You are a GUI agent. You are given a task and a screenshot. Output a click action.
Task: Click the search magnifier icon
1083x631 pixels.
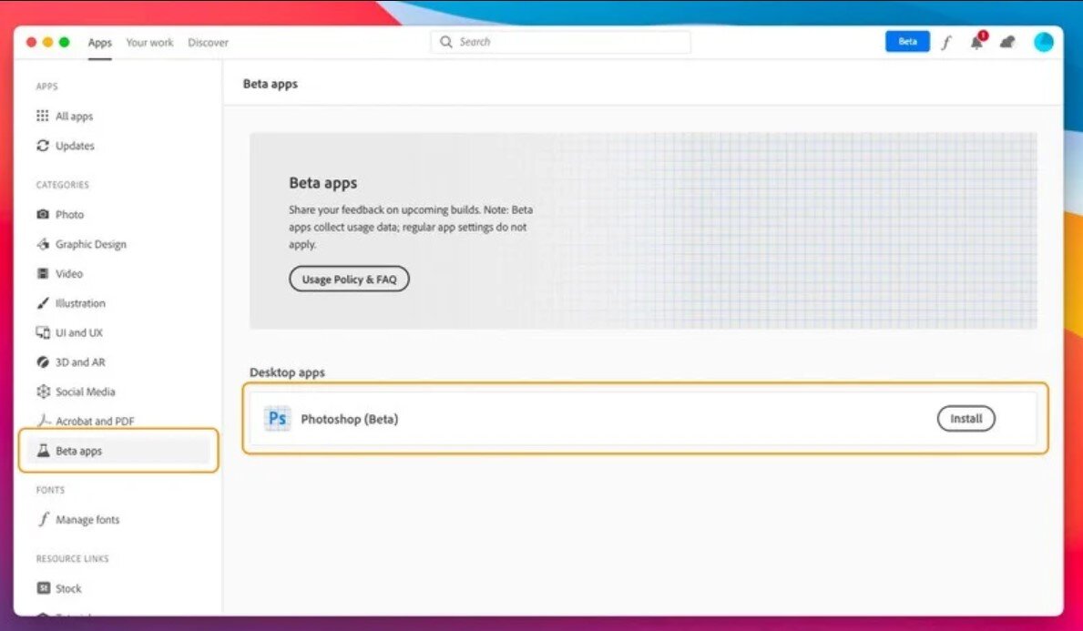[x=446, y=41]
